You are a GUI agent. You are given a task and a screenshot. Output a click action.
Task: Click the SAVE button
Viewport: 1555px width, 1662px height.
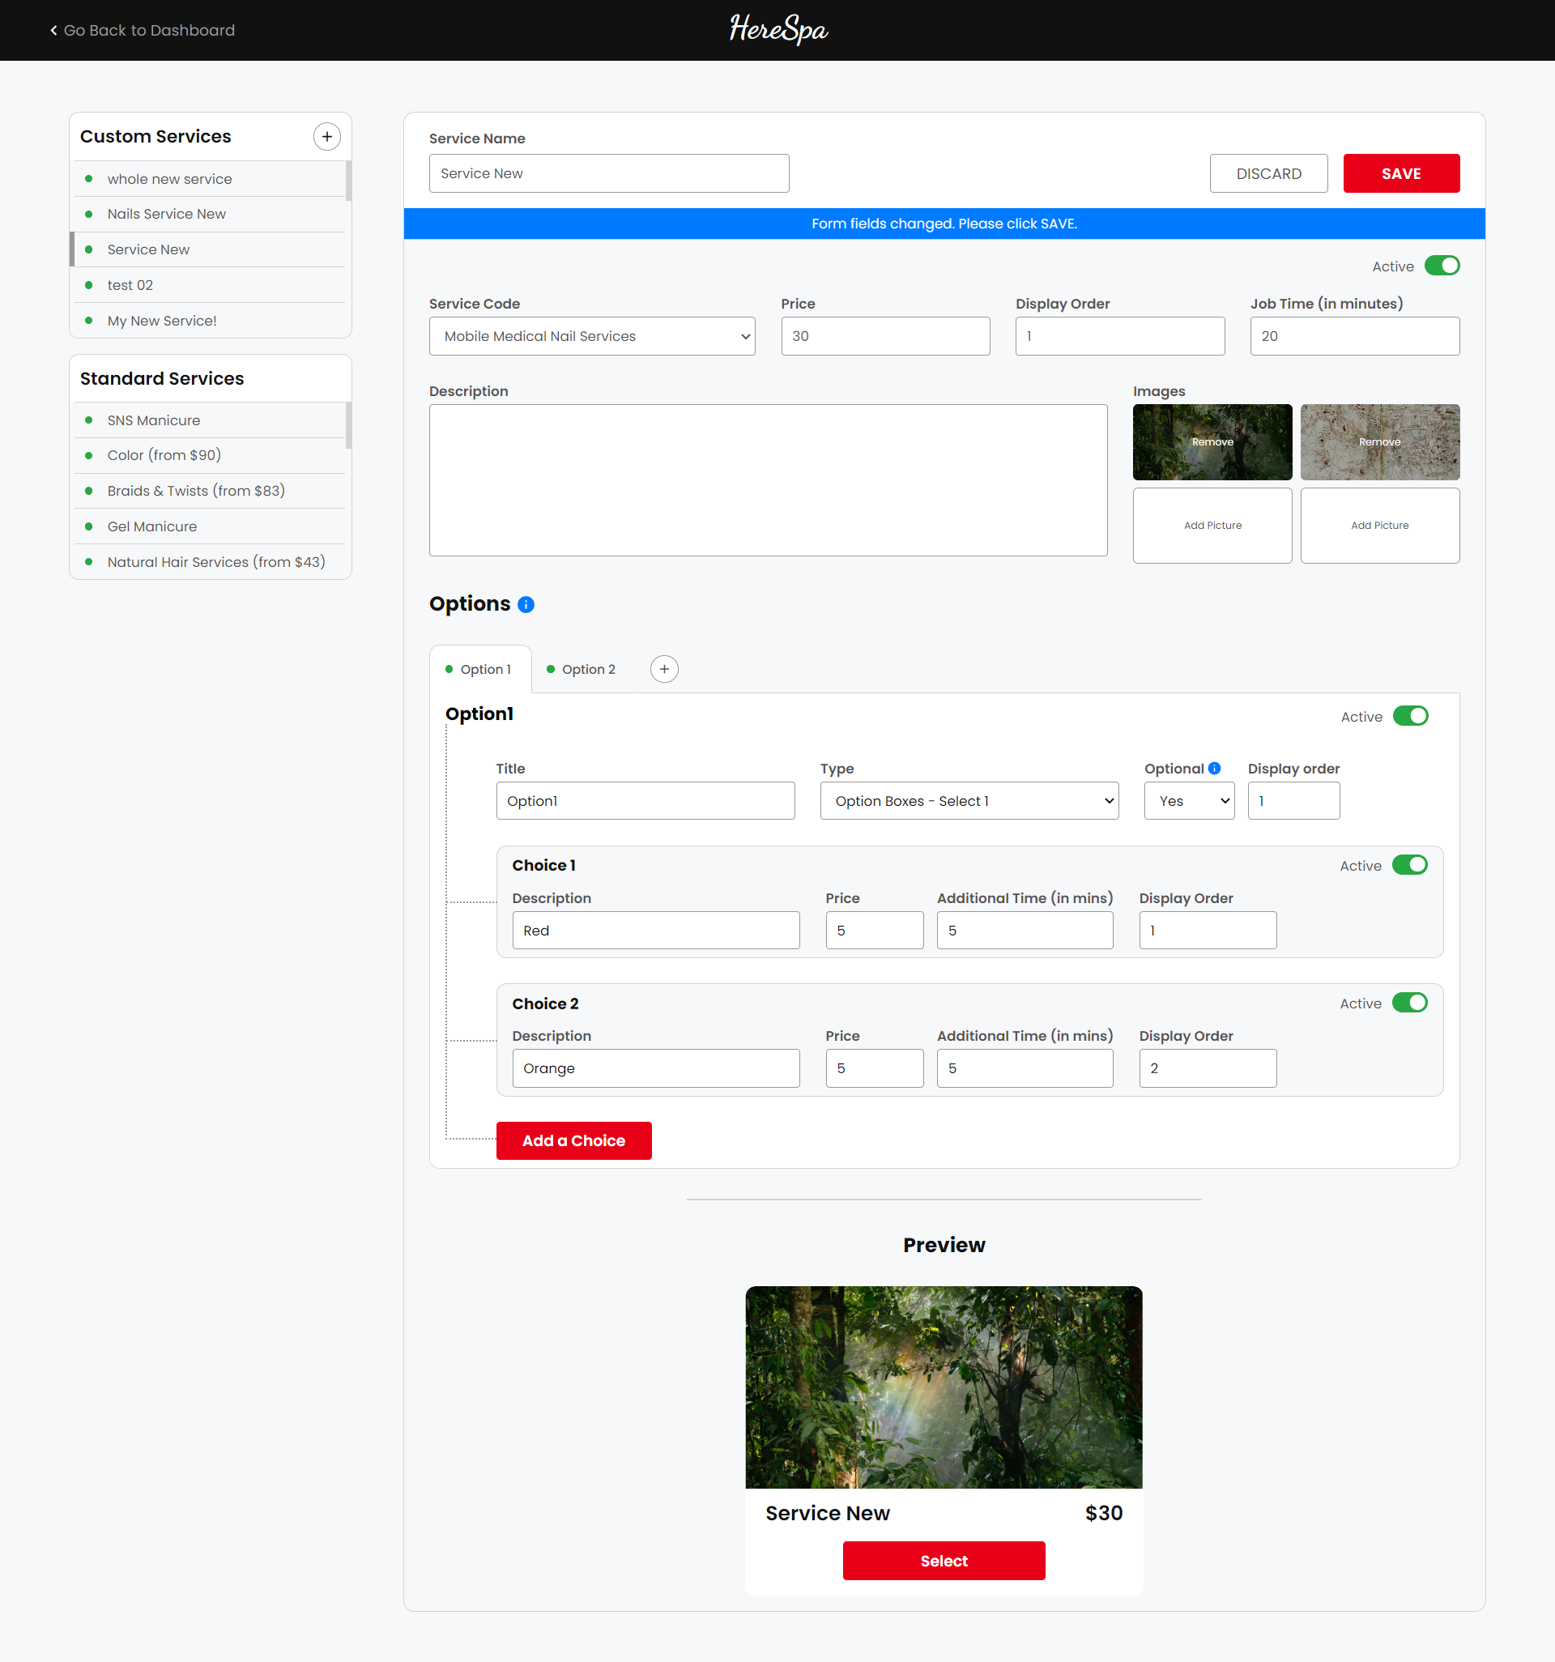click(x=1402, y=173)
